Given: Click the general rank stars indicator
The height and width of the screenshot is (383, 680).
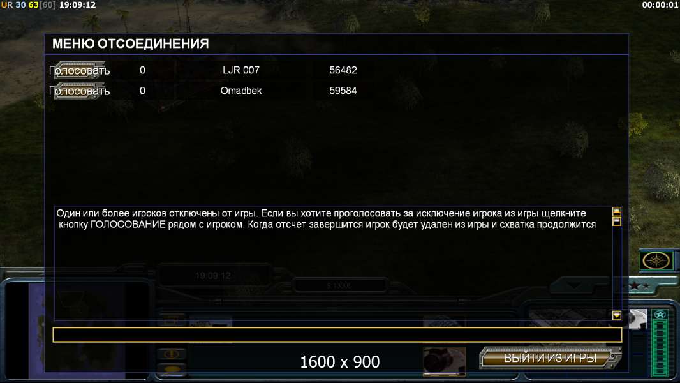Looking at the screenshot, I should pos(640,286).
